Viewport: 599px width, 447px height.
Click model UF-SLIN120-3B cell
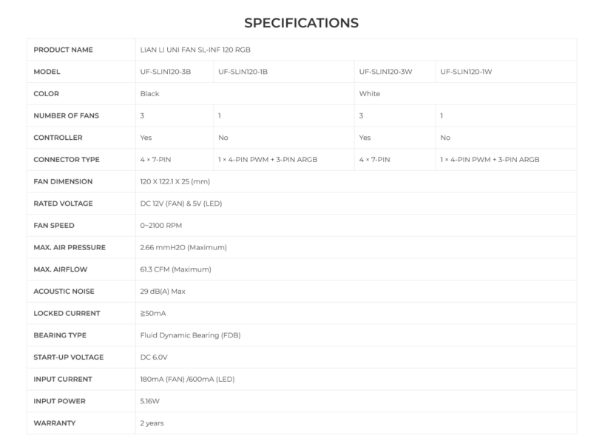pos(165,72)
